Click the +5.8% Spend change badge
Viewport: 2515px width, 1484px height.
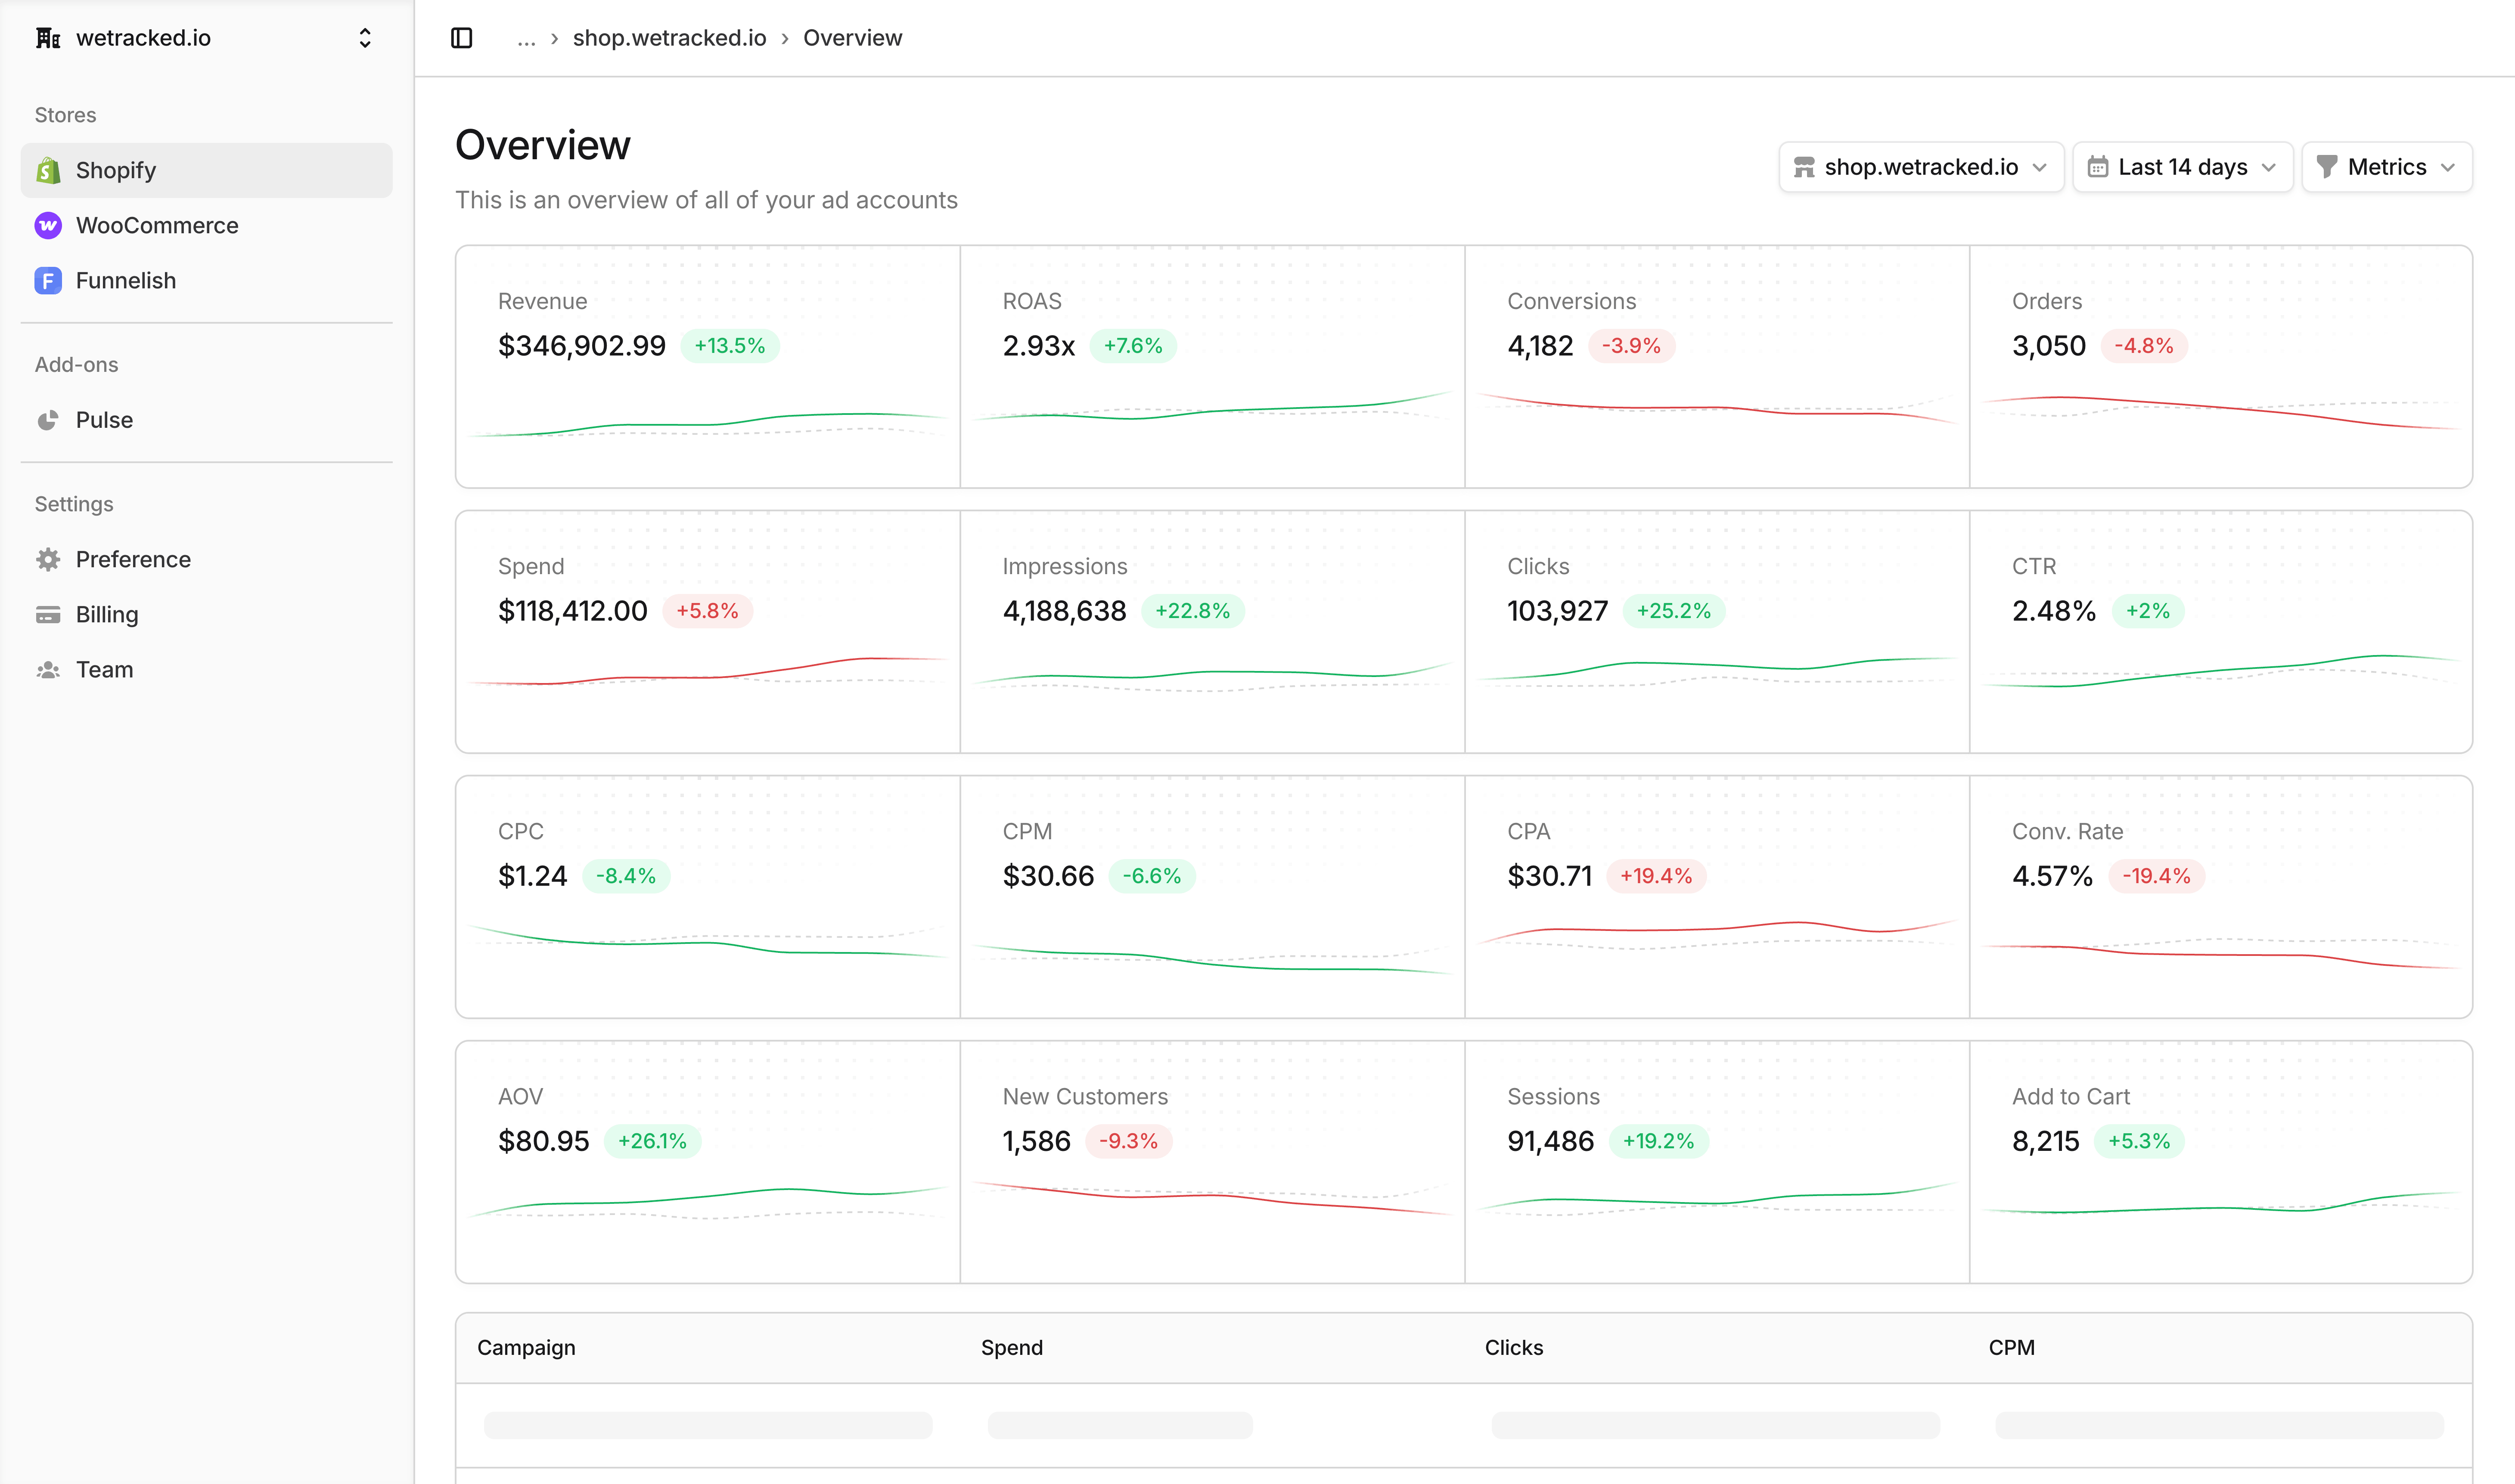(707, 611)
